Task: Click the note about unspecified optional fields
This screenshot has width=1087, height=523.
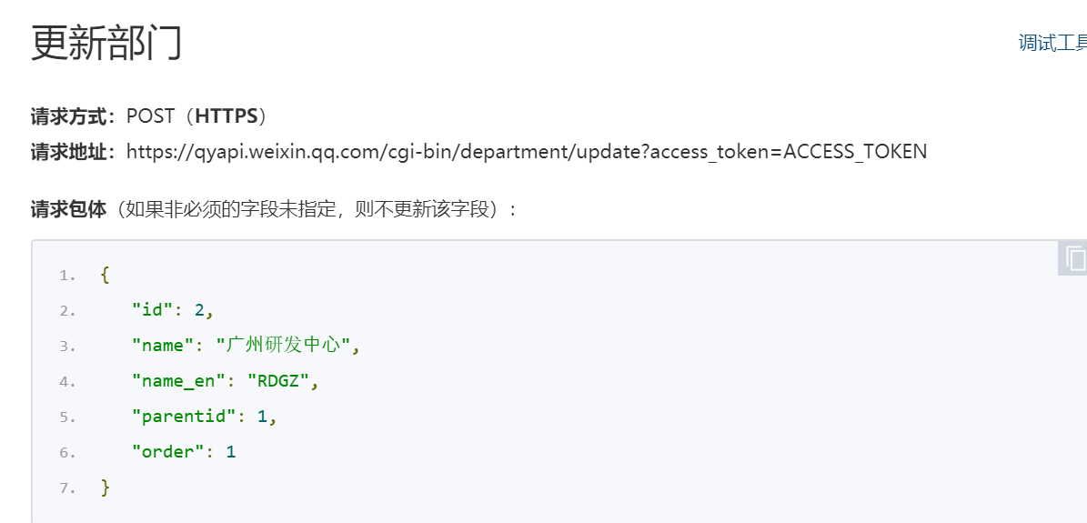Action: point(314,209)
